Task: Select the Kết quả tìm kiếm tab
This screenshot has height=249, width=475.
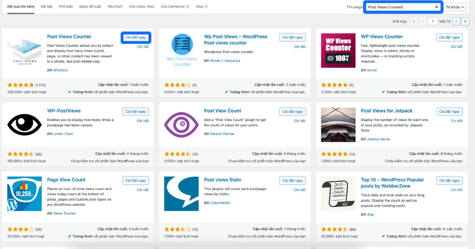Action: 21,7
